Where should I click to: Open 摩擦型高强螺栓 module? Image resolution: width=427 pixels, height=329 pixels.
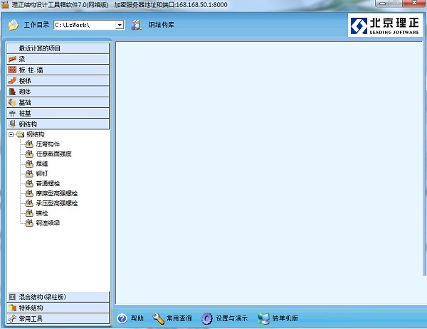pos(57,193)
